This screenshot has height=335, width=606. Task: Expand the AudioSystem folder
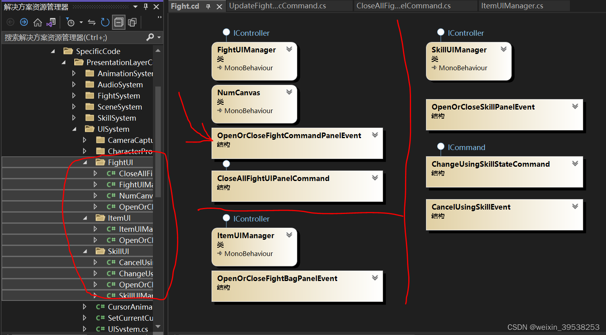click(74, 85)
